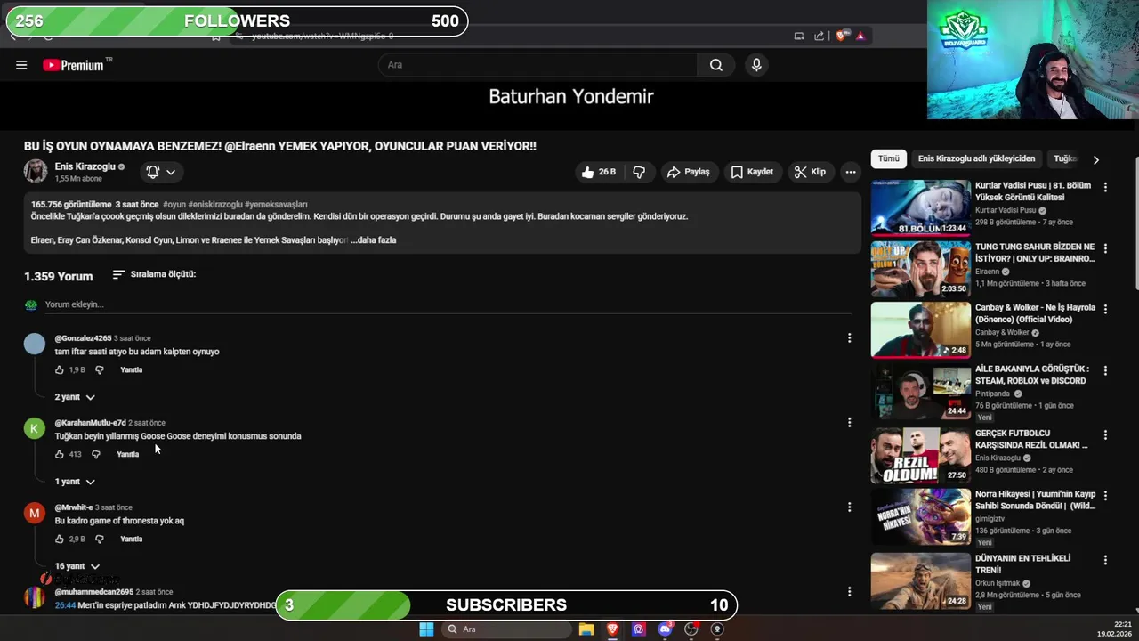Open the YouTube hamburger guide menu

coord(21,65)
